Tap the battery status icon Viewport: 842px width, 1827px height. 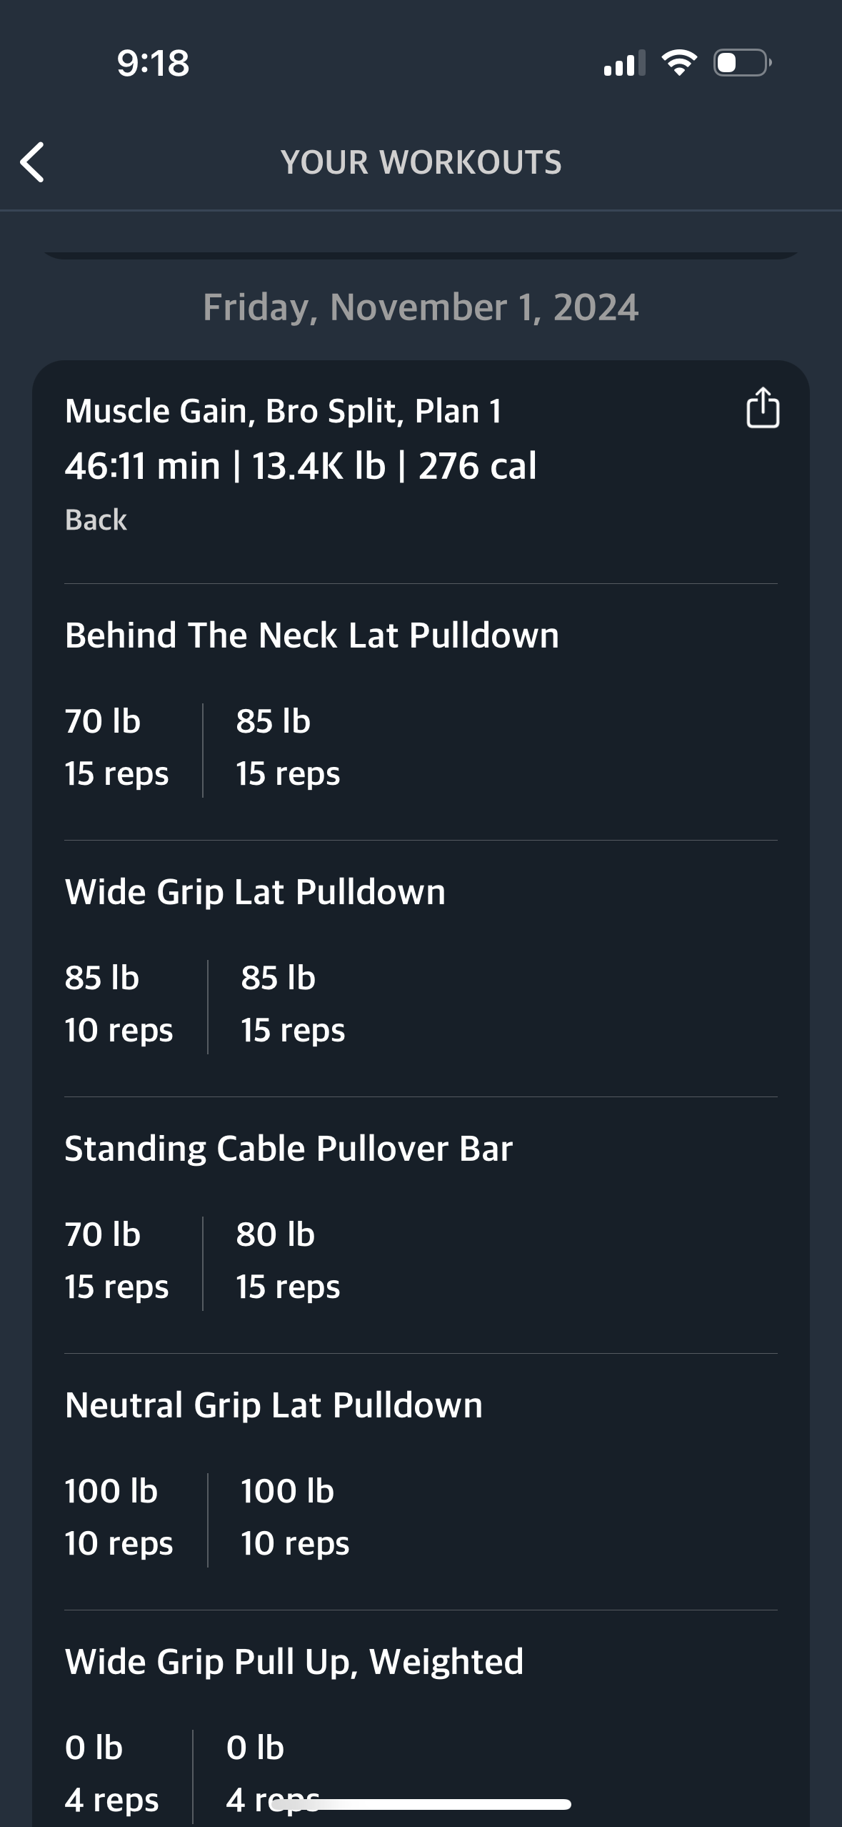click(x=742, y=63)
